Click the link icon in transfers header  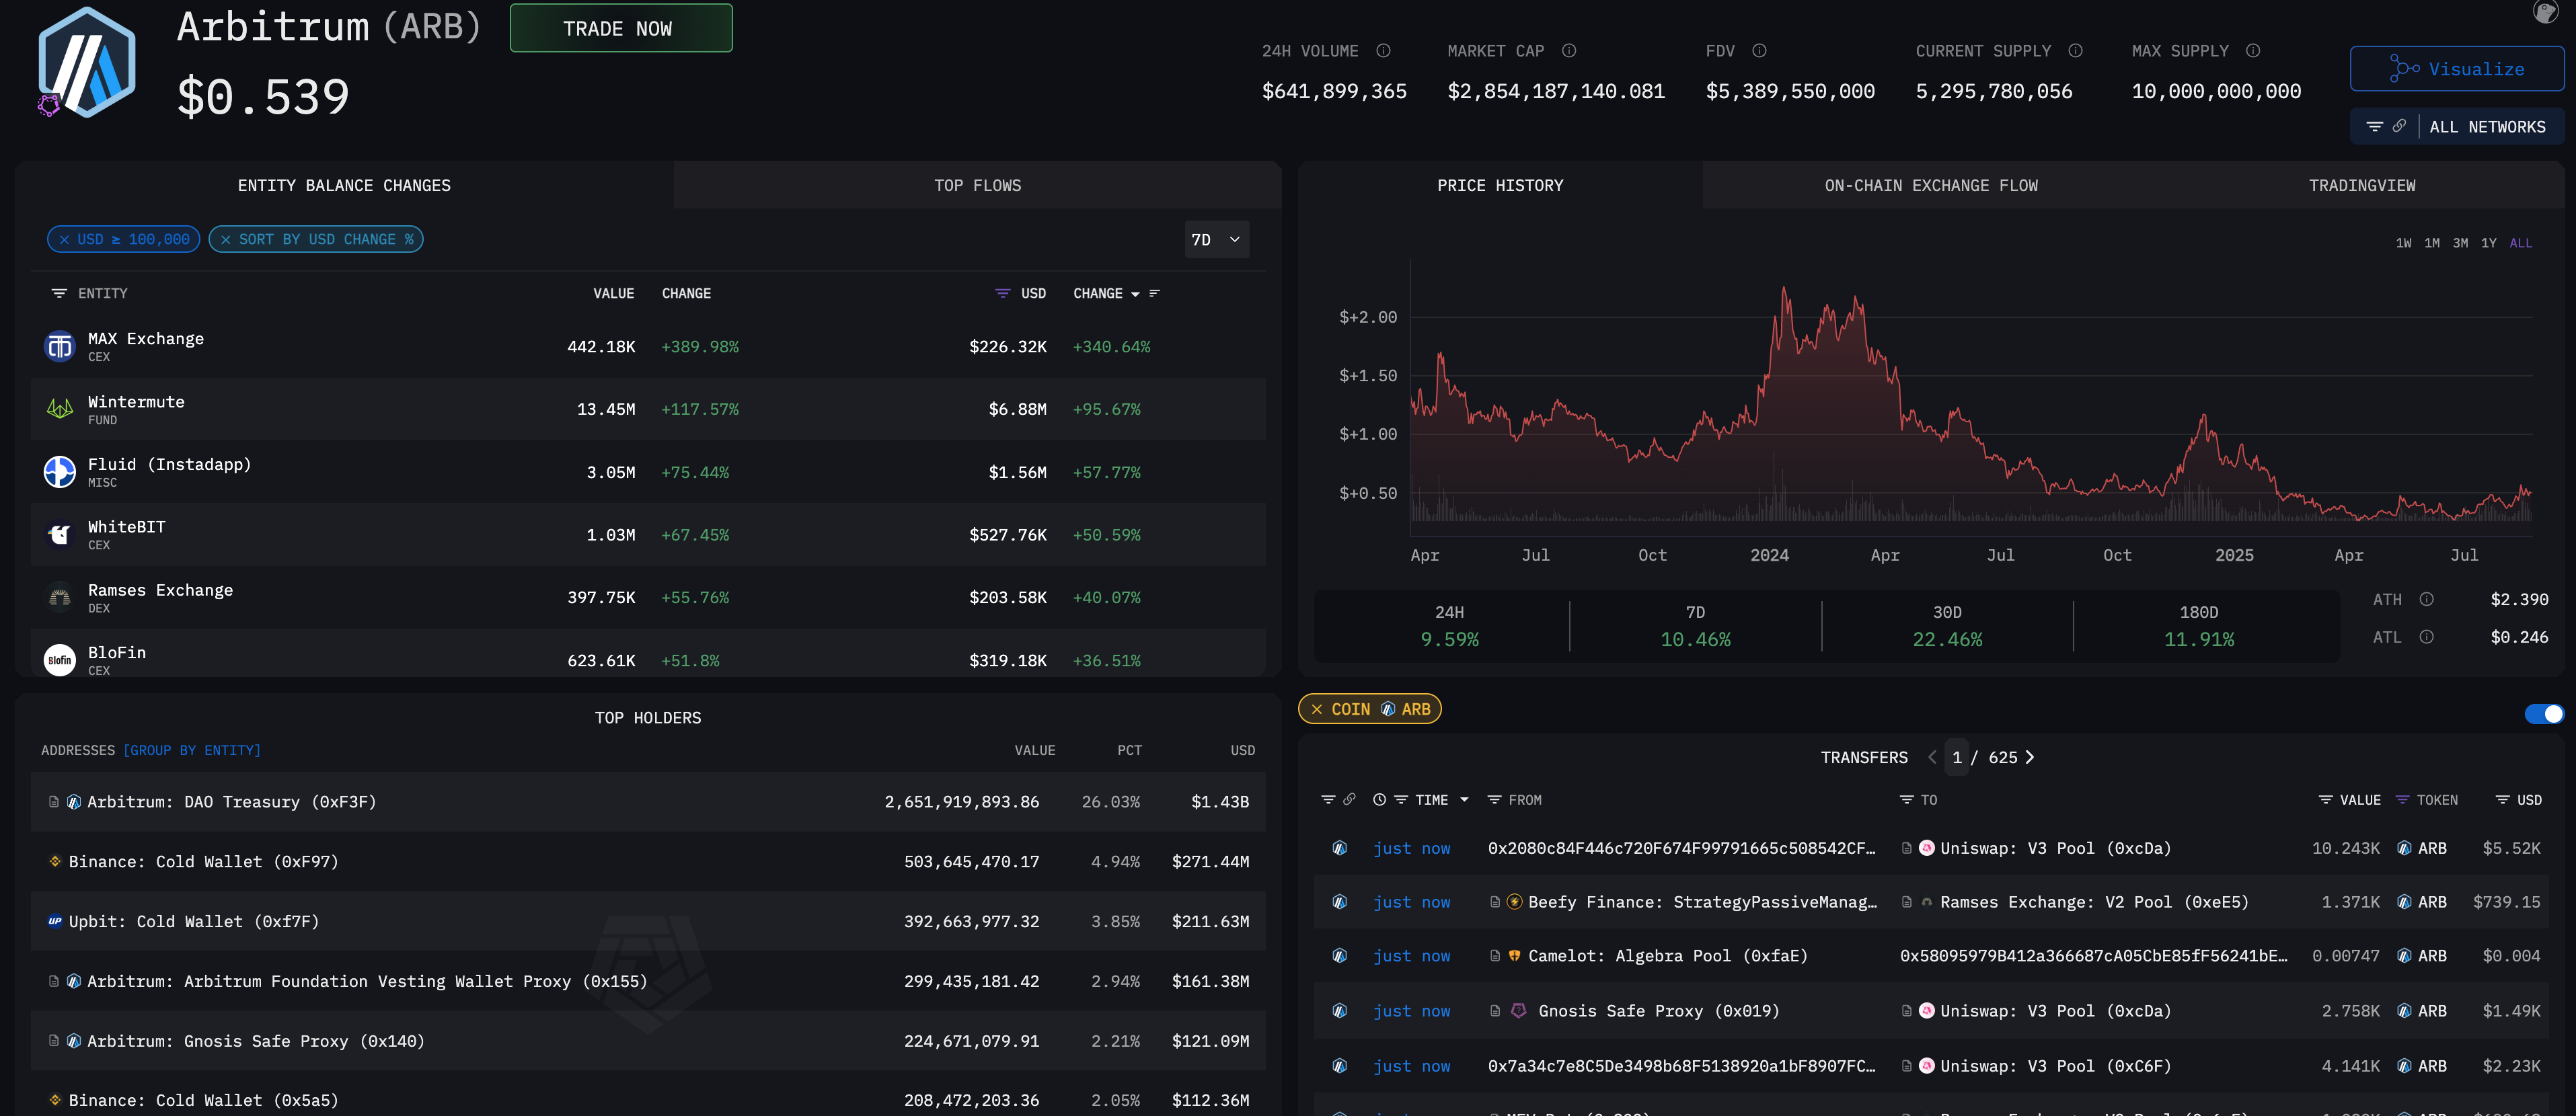click(x=1349, y=799)
